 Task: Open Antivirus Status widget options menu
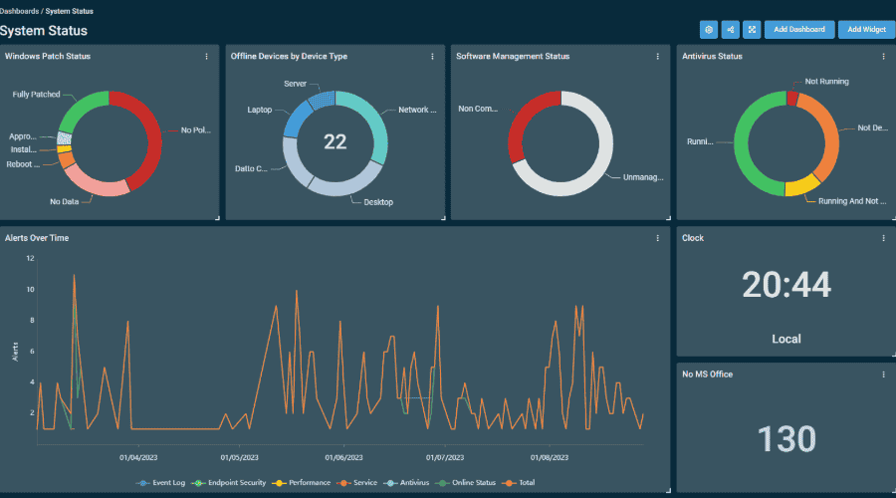tap(883, 57)
